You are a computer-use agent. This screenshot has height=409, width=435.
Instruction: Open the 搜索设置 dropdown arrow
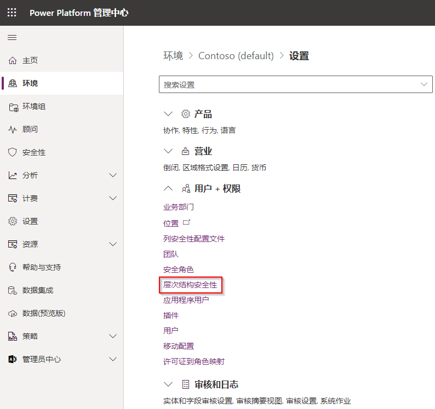423,84
